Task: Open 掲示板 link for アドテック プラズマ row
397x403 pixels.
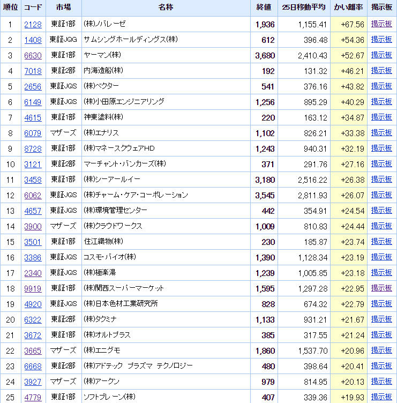Action: [x=381, y=366]
